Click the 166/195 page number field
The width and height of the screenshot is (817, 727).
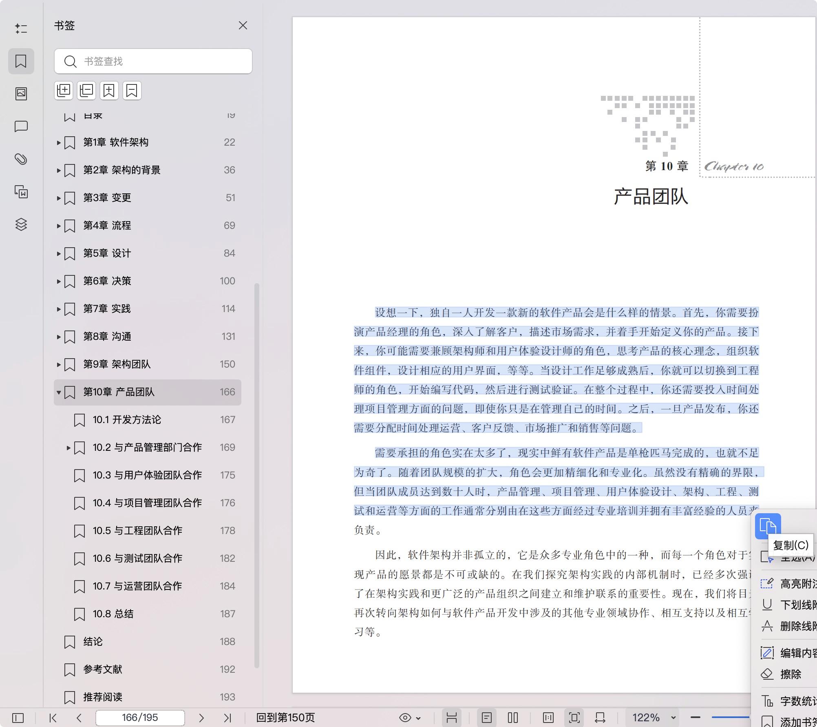pos(140,717)
